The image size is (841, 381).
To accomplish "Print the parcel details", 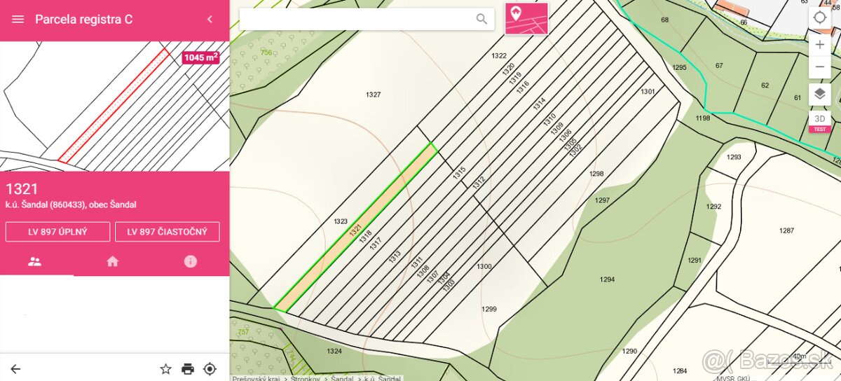I will (188, 368).
